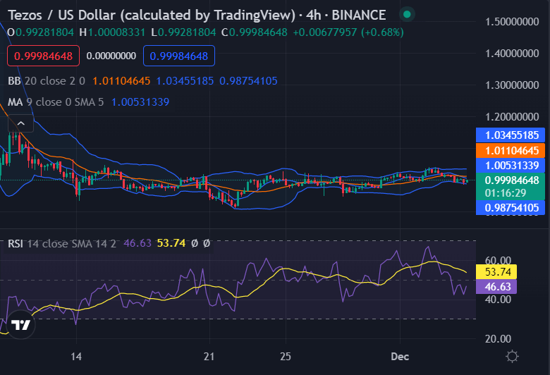Select the RSI 14 close SMA 14 2 legend
The image size is (550, 375).
pyautogui.click(x=62, y=243)
